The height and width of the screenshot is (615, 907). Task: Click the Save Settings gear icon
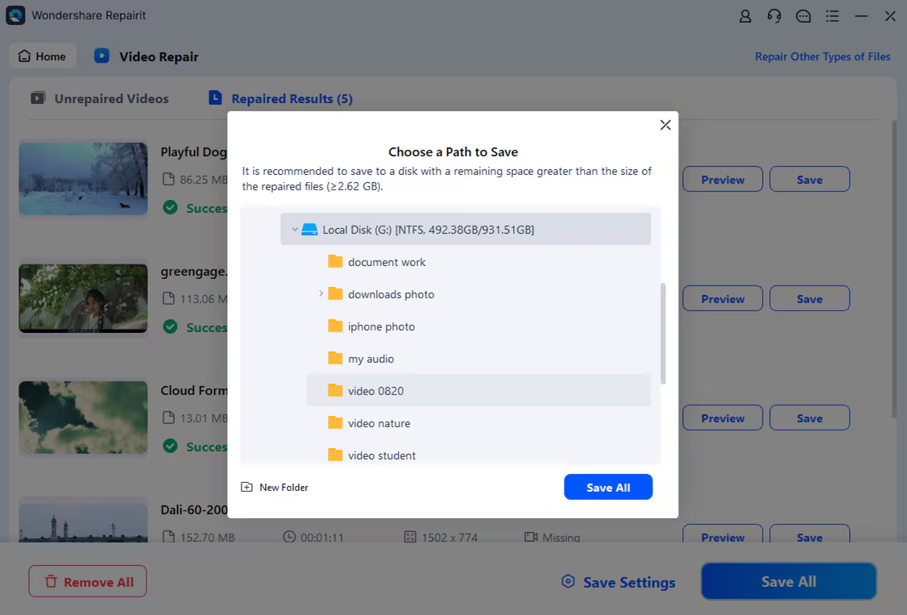click(x=569, y=582)
